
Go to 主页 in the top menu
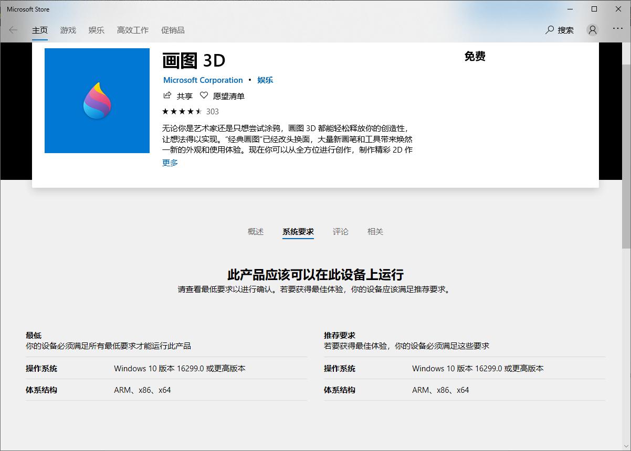point(40,30)
